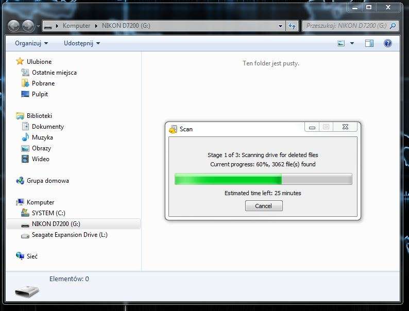Cancel the drive scan
The image size is (409, 311).
coord(263,206)
